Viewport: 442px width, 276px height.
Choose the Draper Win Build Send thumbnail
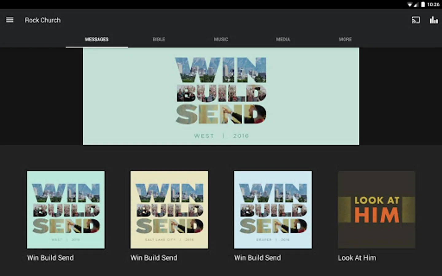pos(273,210)
